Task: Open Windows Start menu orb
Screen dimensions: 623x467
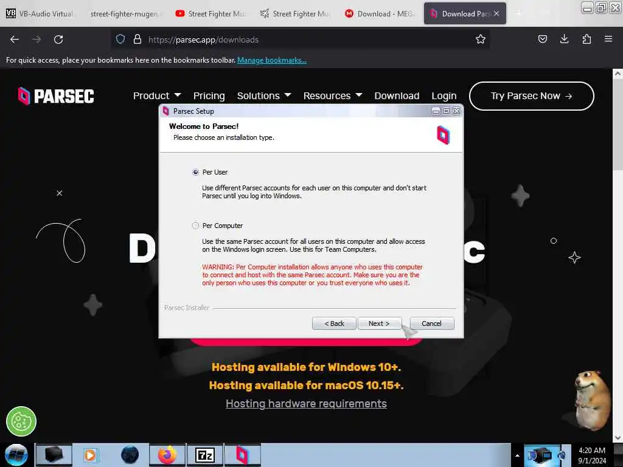Action: click(16, 455)
